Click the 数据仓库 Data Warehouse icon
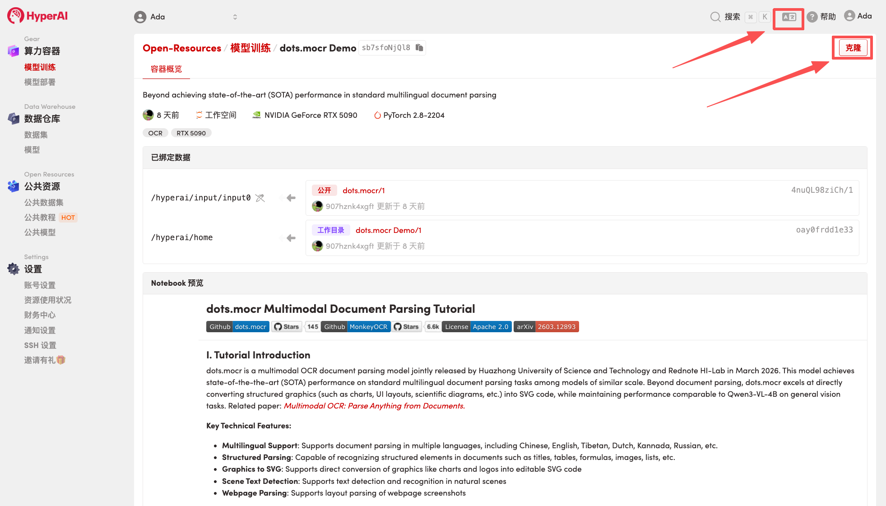Screen dimensions: 886x506 point(13,118)
